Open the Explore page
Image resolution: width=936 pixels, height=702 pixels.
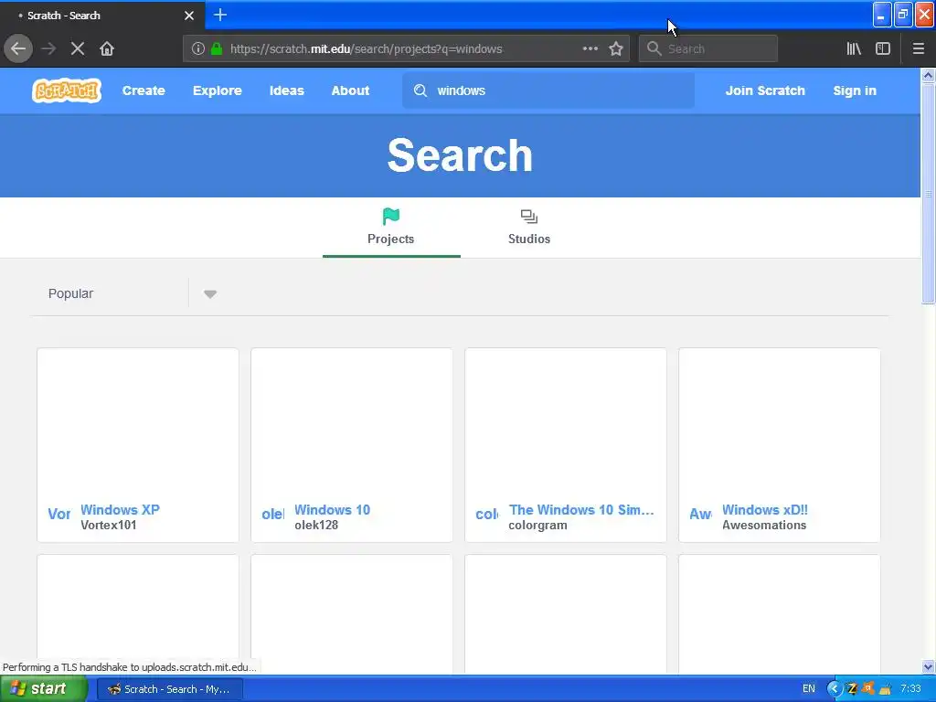(218, 90)
